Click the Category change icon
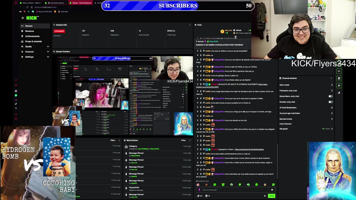This screenshot has width=356, height=200. pyautogui.click(x=126, y=147)
